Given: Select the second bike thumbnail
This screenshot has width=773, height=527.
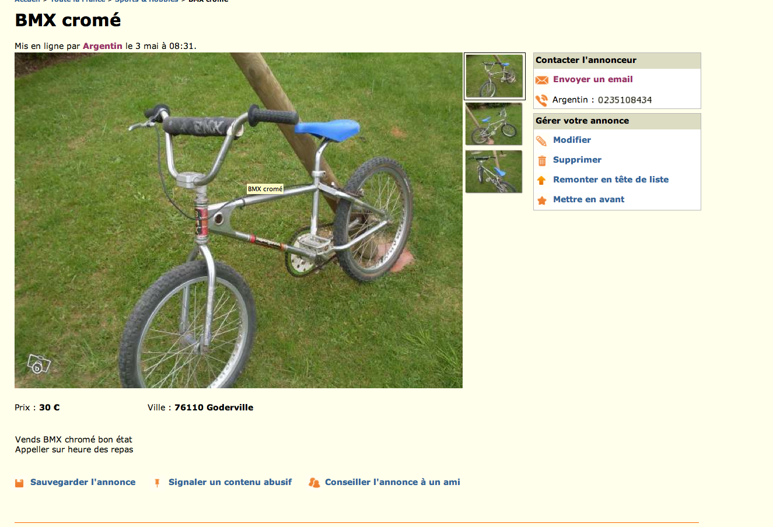Looking at the screenshot, I should click(x=494, y=124).
